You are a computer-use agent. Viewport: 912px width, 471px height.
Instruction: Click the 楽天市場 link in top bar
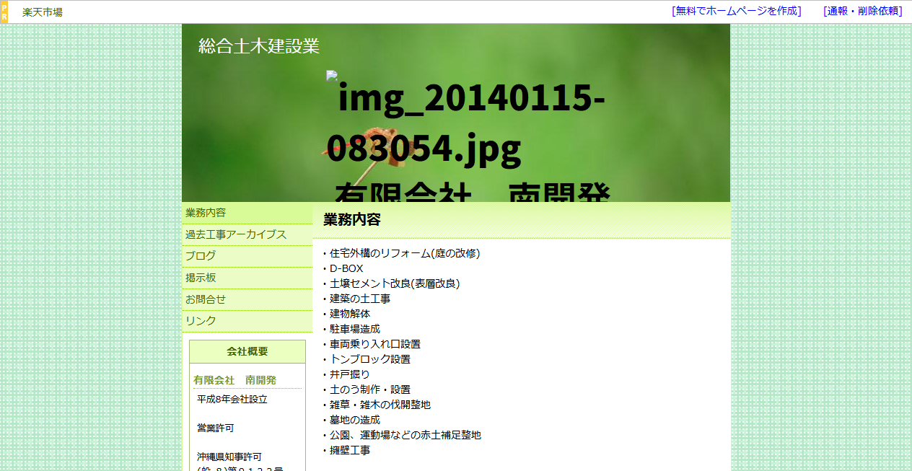click(41, 11)
